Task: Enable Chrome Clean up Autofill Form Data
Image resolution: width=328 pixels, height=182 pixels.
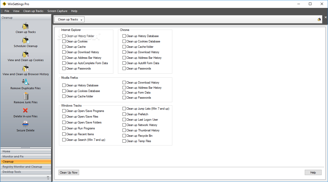Action: click(x=124, y=63)
